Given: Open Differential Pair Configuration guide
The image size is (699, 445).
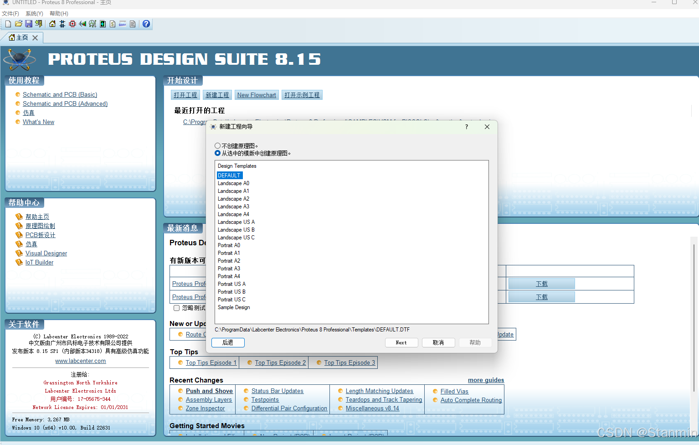Looking at the screenshot, I should (x=289, y=408).
